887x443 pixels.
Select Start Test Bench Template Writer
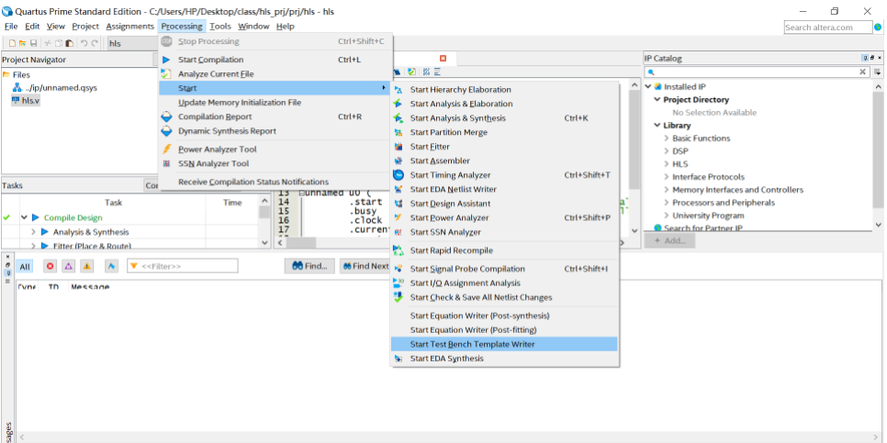(504, 344)
